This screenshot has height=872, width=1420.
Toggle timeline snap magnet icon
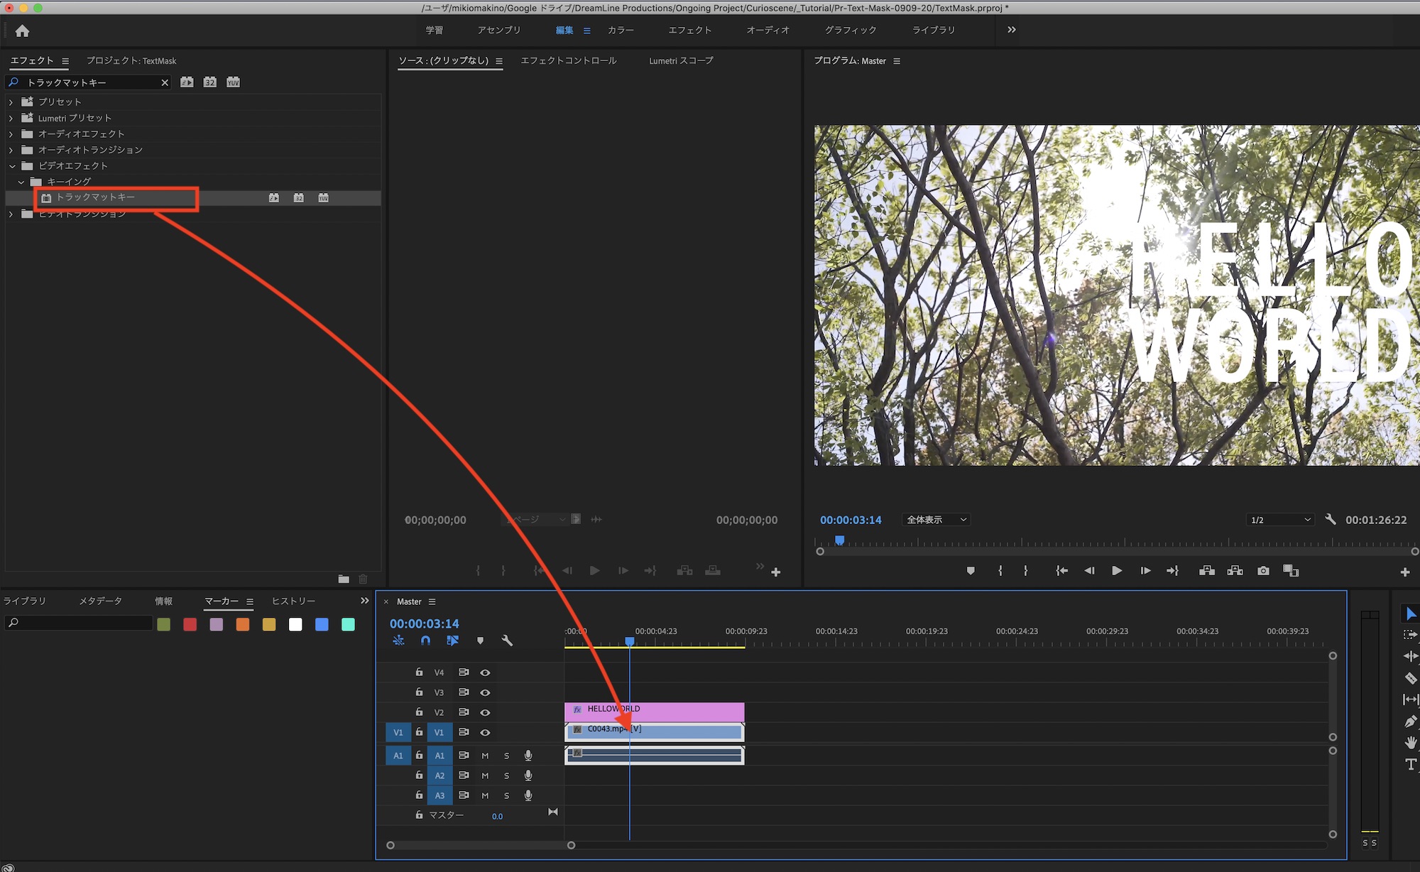pos(425,641)
